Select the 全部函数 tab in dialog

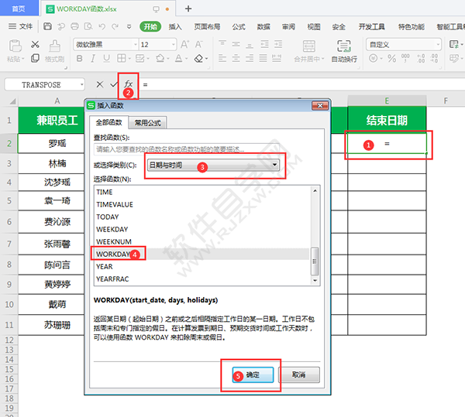[x=108, y=122]
